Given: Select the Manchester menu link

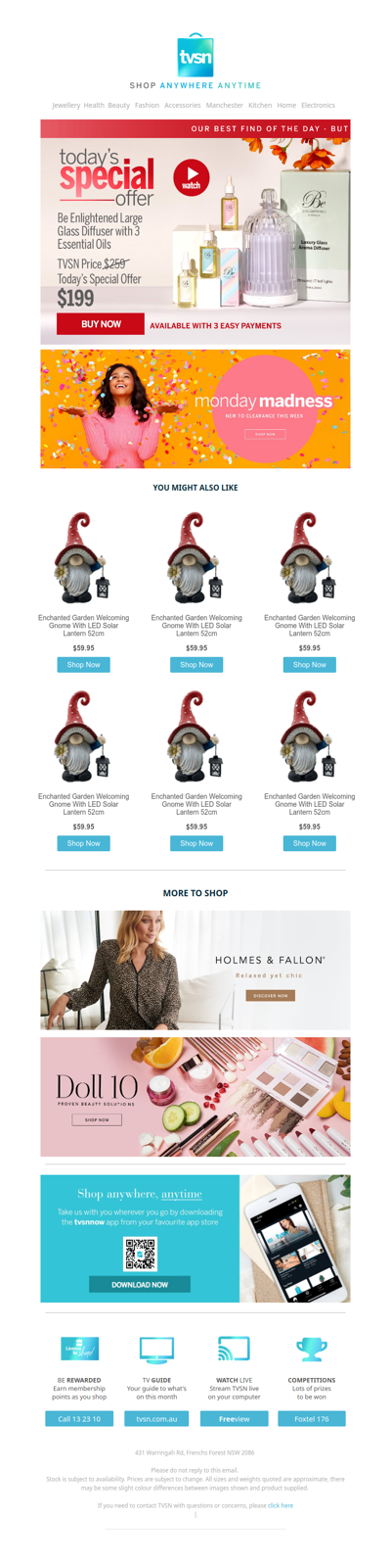Looking at the screenshot, I should coord(225,105).
